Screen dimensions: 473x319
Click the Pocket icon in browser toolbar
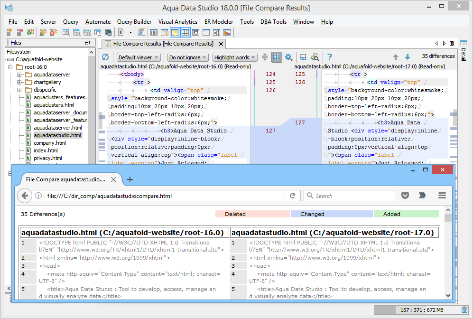tap(405, 196)
